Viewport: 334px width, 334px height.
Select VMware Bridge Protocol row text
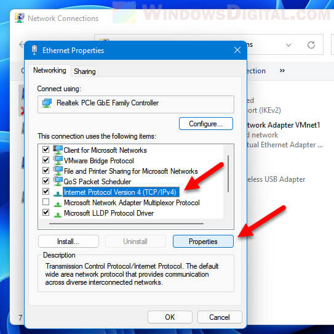click(x=98, y=160)
